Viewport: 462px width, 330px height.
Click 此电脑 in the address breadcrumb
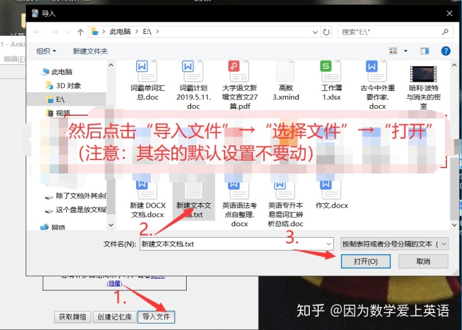[120, 31]
